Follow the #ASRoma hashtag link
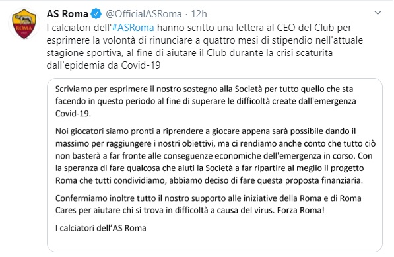The image size is (394, 257). [x=133, y=28]
